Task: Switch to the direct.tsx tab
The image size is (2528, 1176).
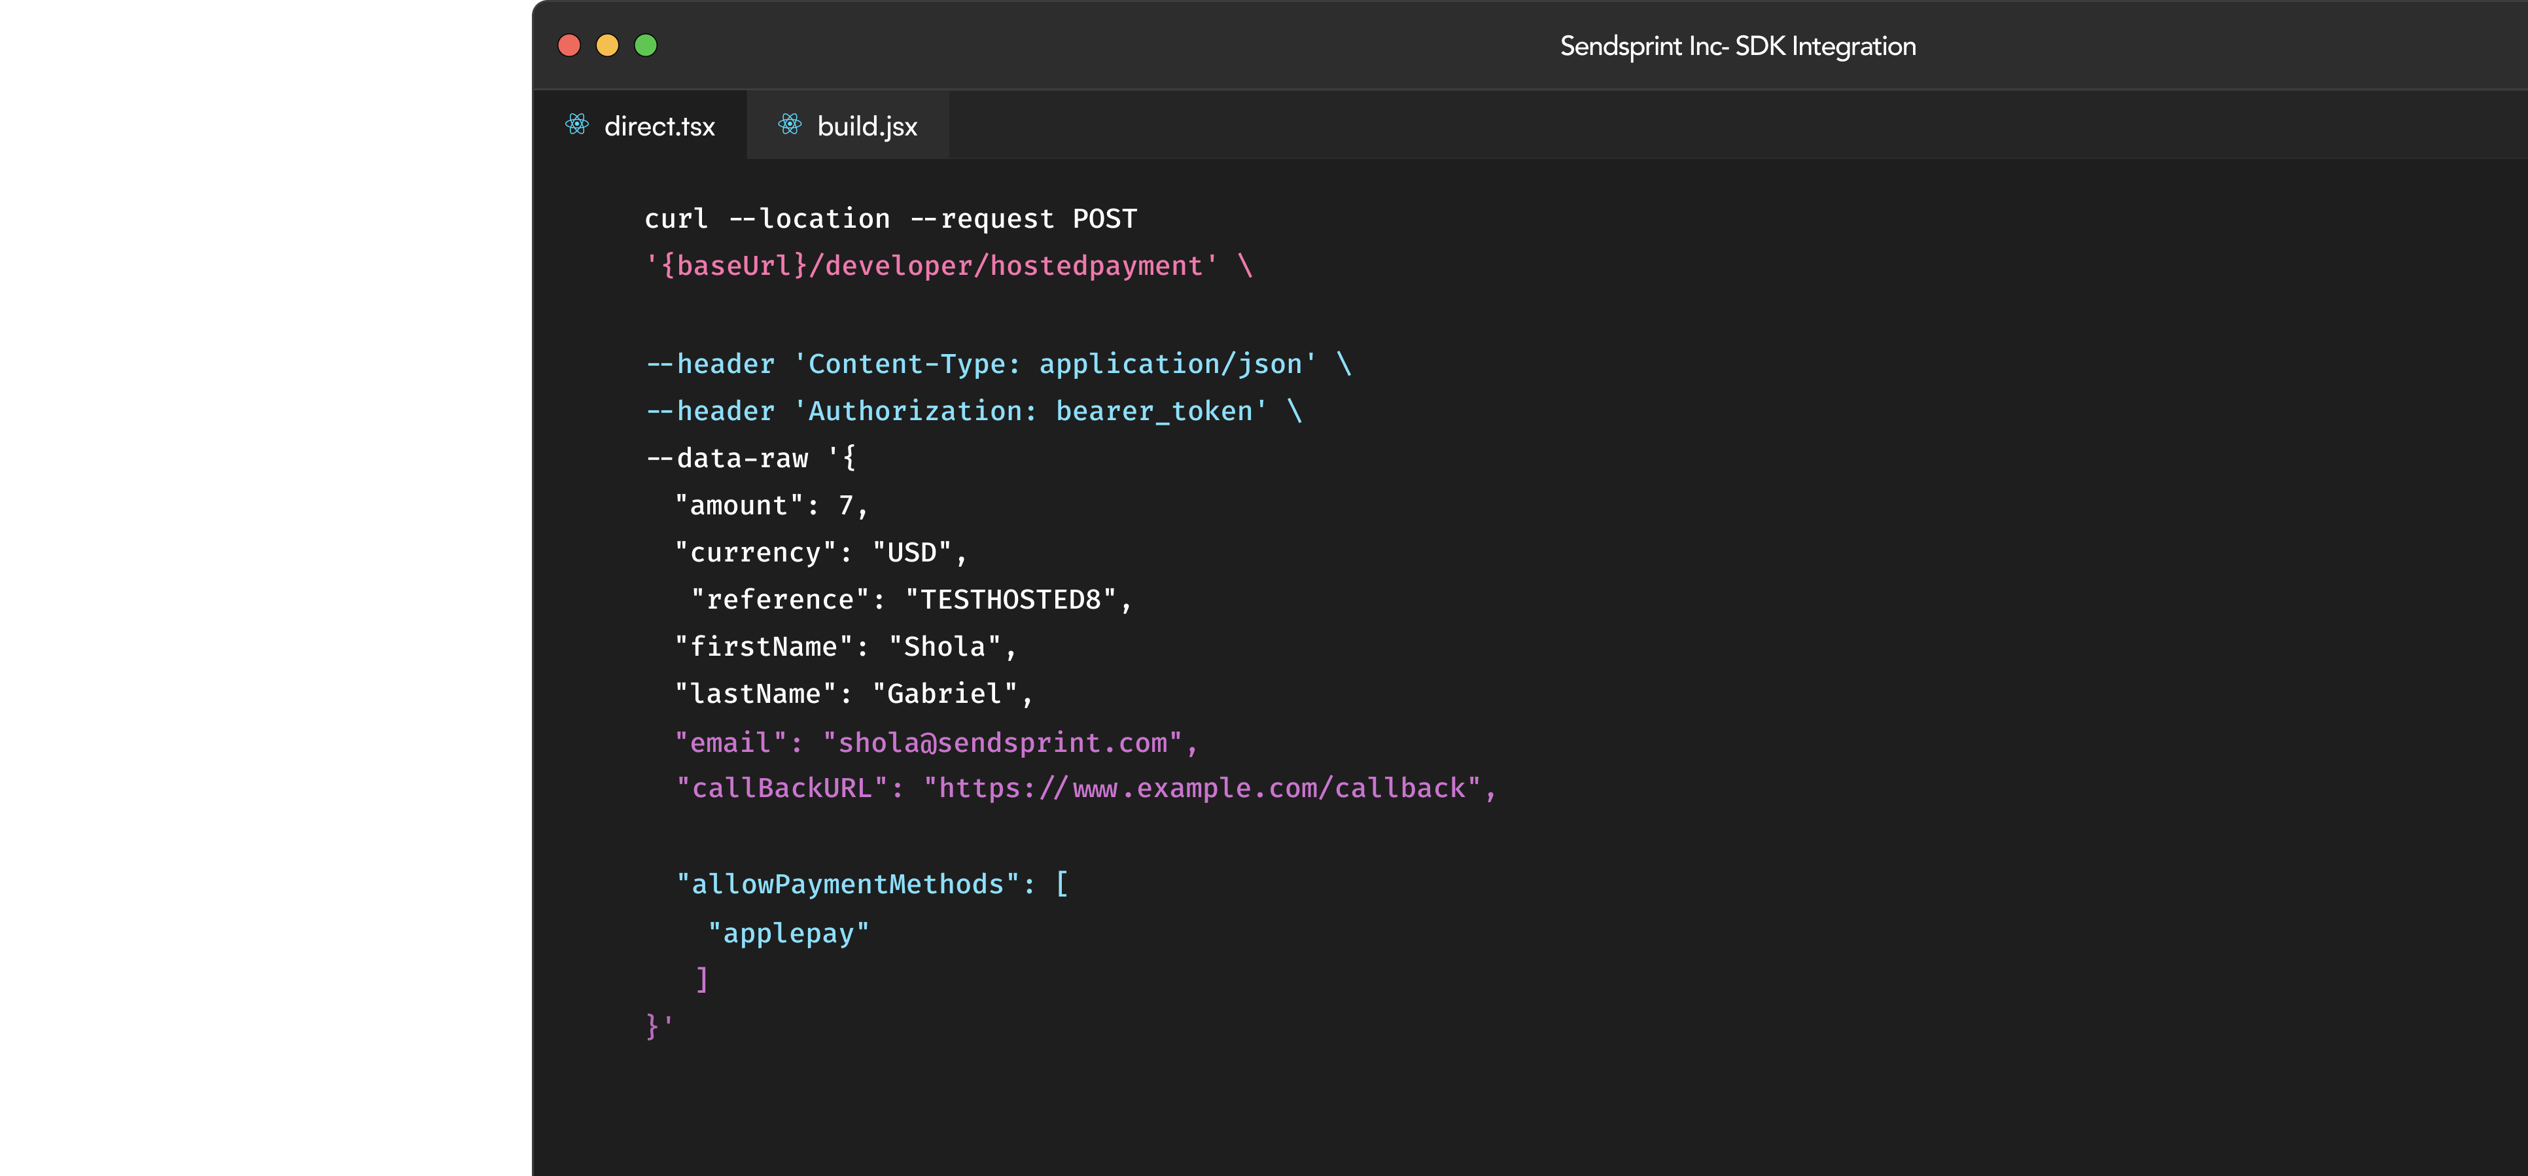Action: click(x=658, y=127)
